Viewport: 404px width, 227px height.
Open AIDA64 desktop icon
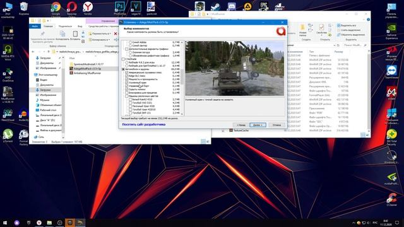(x=391, y=93)
